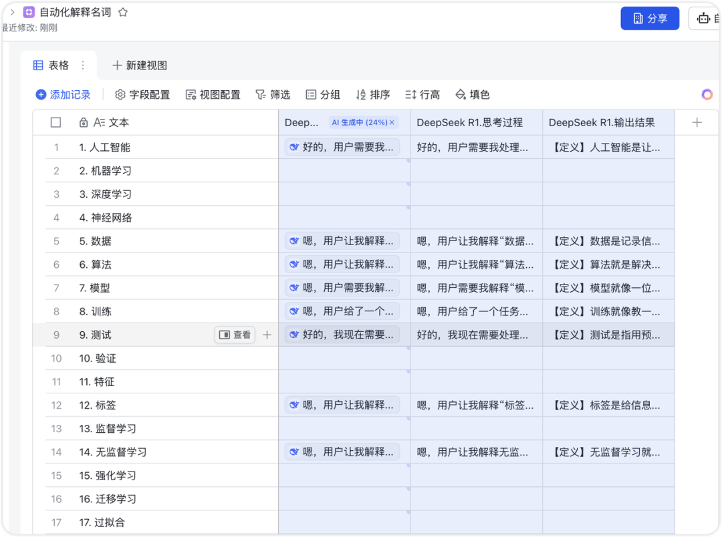Toggle the select-all checkbox in header
Screen dimensions: 722x537
(55, 122)
